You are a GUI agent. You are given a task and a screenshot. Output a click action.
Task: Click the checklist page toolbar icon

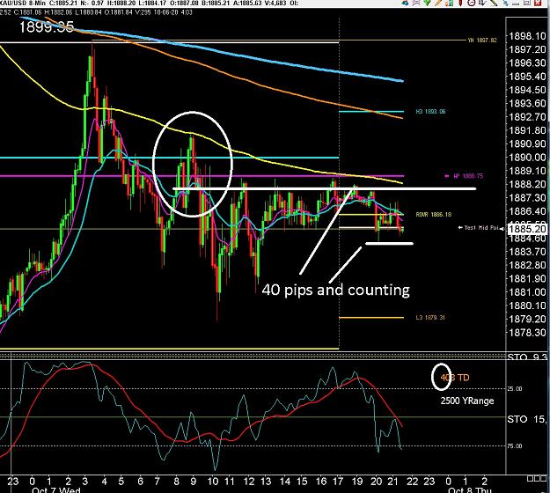[x=482, y=3]
